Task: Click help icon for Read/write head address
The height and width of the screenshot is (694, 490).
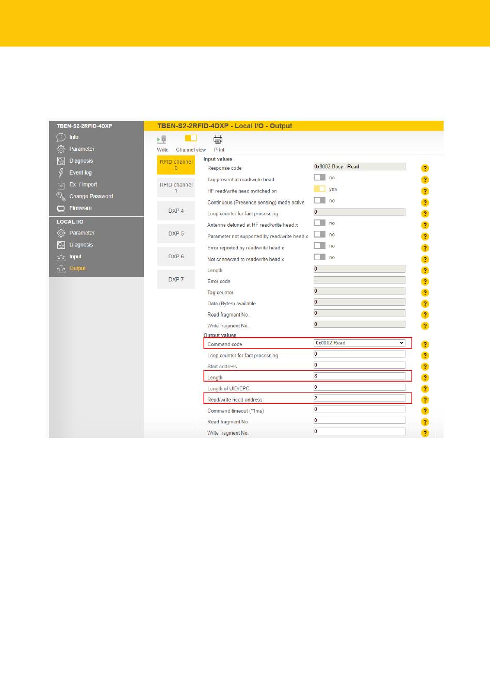Action: tap(425, 400)
